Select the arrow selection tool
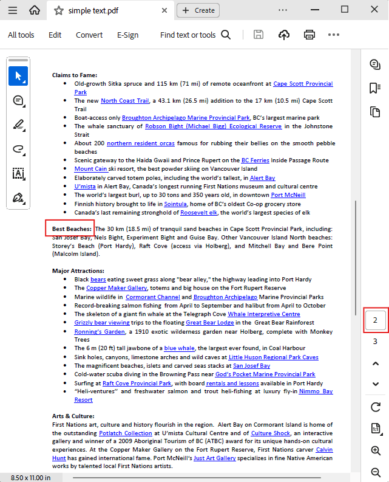The height and width of the screenshot is (482, 389). 18,76
